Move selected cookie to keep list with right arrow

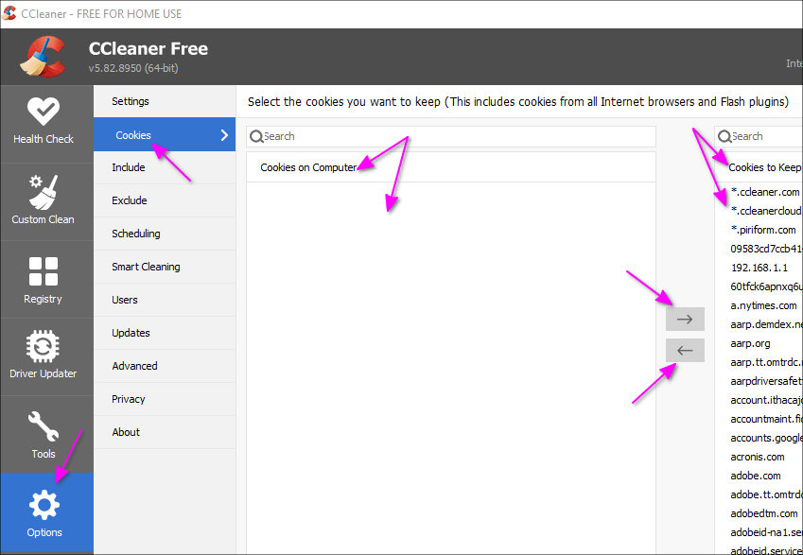685,319
